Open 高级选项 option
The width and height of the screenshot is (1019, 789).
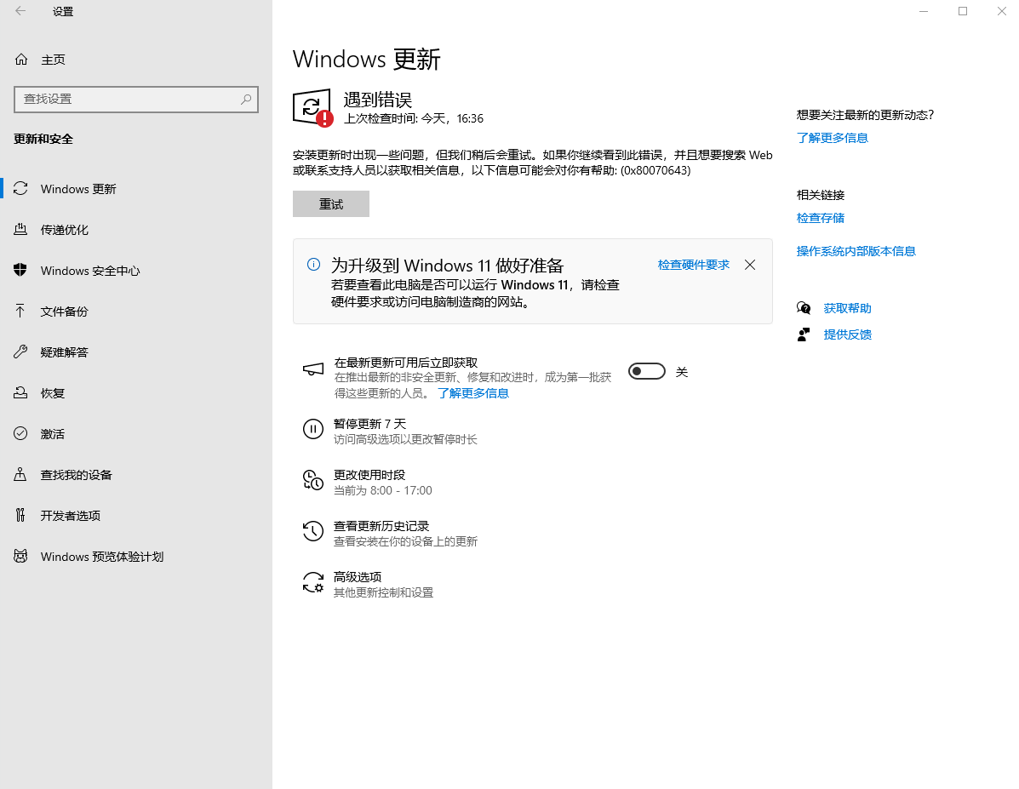click(368, 584)
